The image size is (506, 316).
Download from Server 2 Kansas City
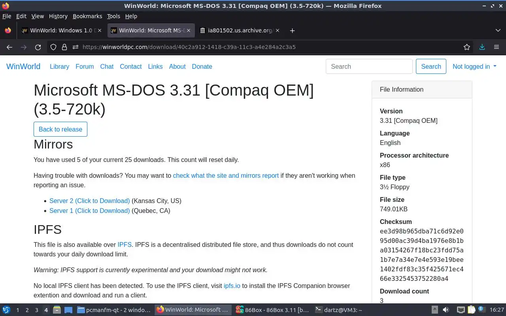89,201
